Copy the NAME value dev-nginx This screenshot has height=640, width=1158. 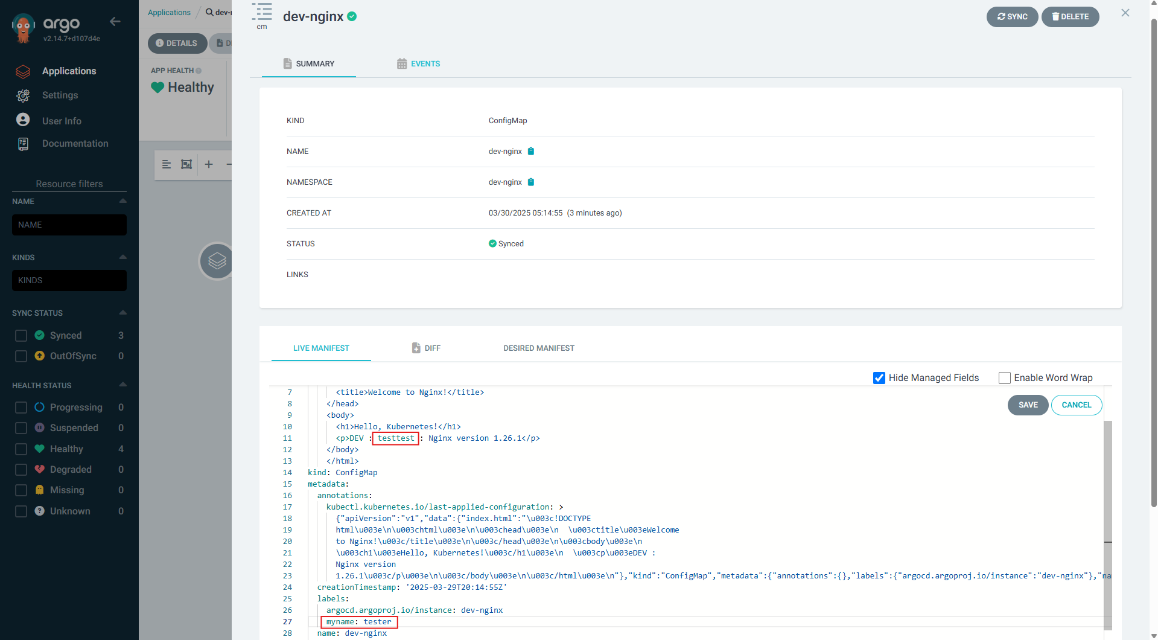pos(531,152)
